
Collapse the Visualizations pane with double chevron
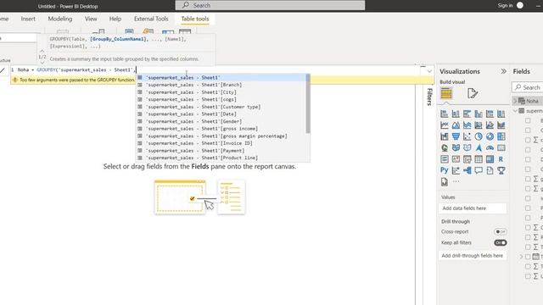(x=503, y=71)
